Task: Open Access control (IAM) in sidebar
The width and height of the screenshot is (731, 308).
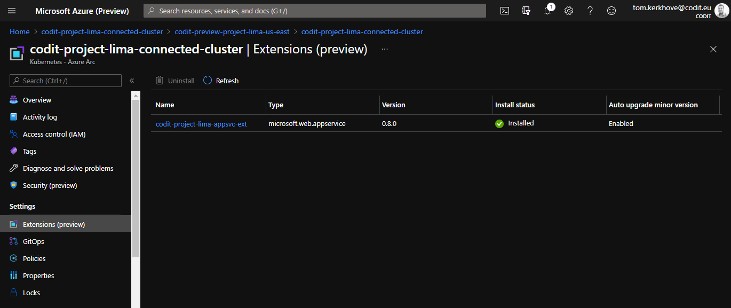Action: coord(54,134)
